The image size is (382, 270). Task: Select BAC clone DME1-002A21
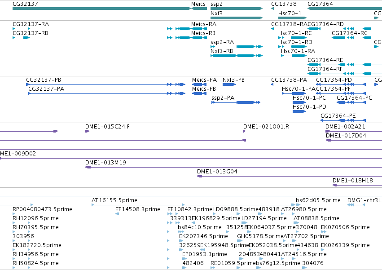coord(346,127)
